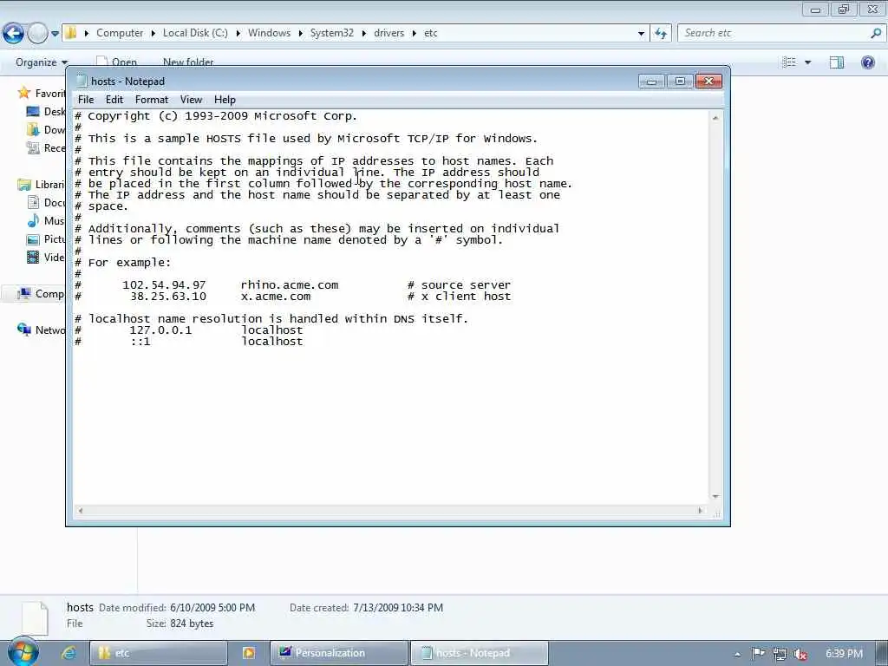The image size is (888, 666).
Task: Open the Notepad Format menu
Action: coord(151,100)
